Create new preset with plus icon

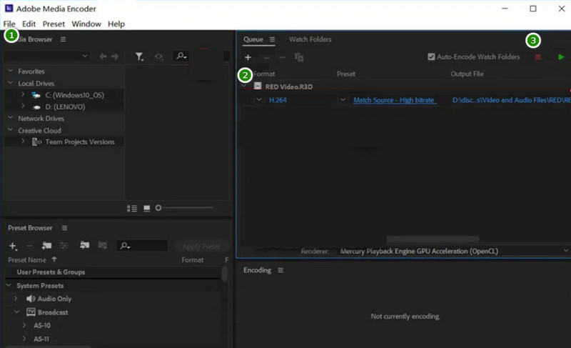[x=13, y=247]
